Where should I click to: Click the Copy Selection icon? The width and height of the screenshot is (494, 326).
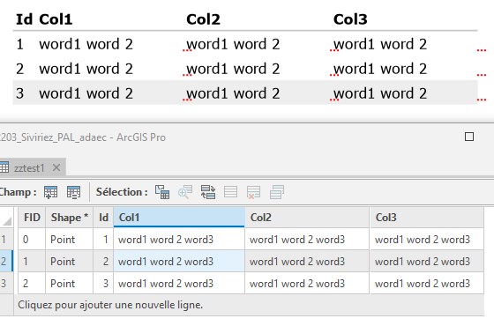point(277,192)
